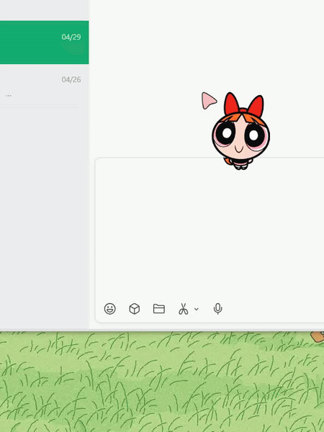Start a screenshot with the scissors icon
This screenshot has width=324, height=432.
(183, 309)
